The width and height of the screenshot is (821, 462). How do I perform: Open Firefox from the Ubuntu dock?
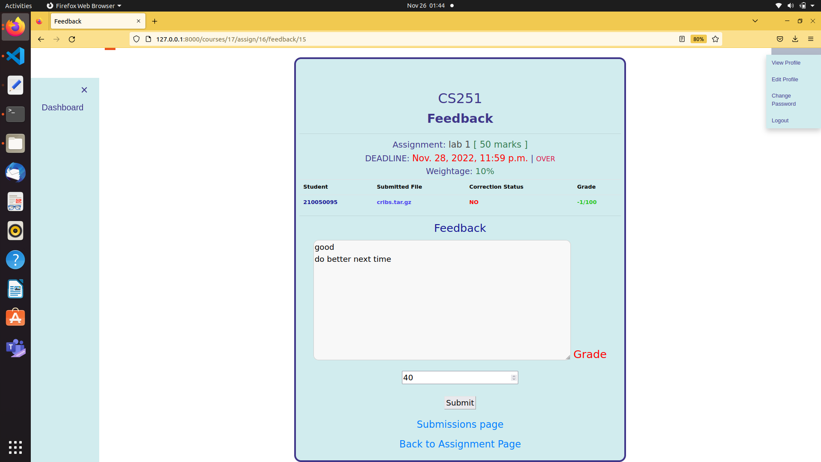tap(15, 27)
